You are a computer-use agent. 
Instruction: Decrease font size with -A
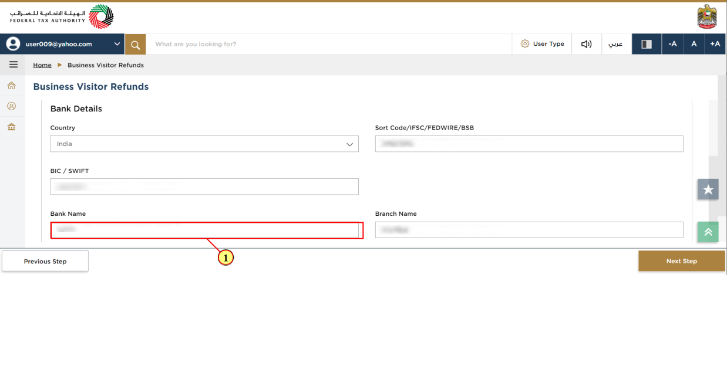[x=672, y=44]
